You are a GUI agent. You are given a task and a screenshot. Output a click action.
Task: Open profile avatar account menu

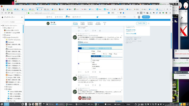tap(139, 17)
